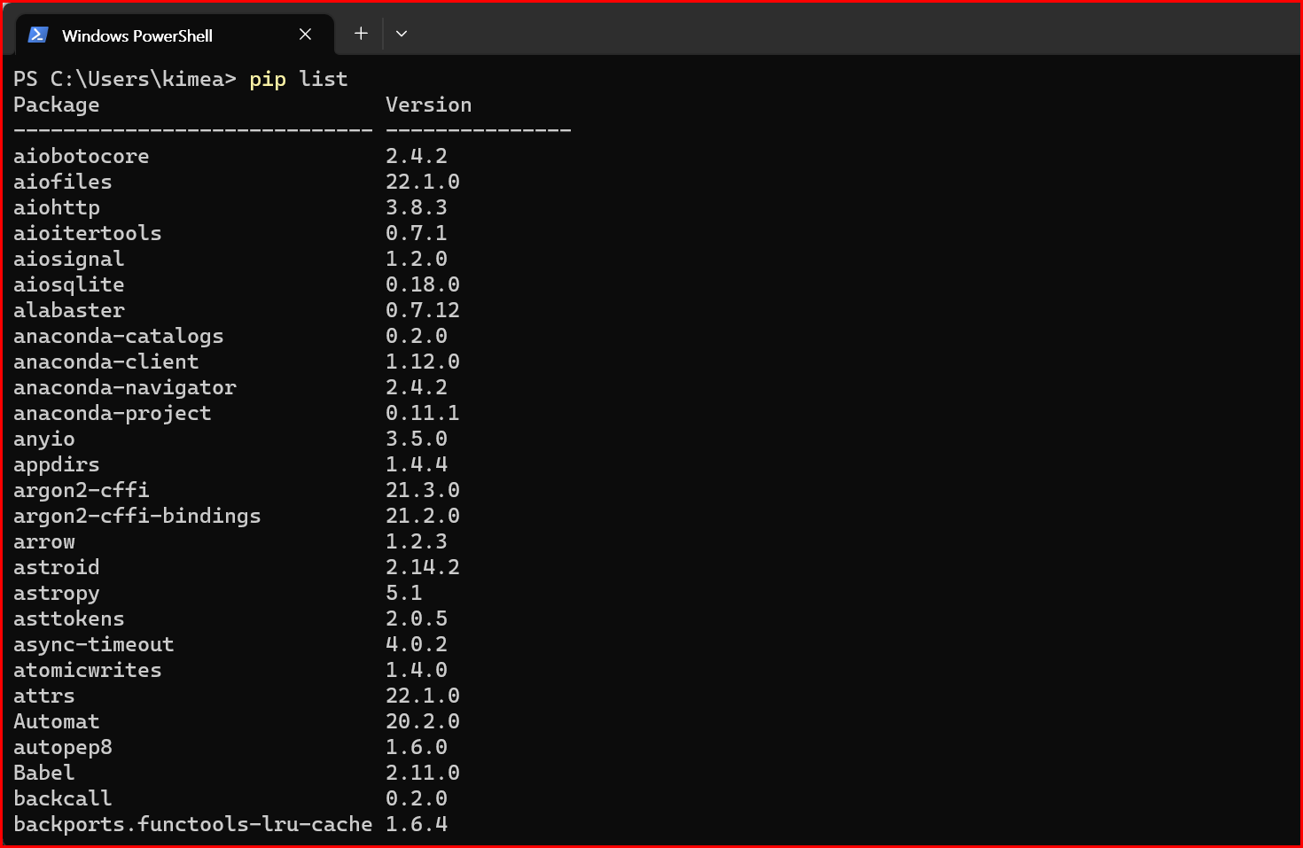Click the 'atomicwrites' package name
This screenshot has height=848, width=1303.
[x=87, y=670]
